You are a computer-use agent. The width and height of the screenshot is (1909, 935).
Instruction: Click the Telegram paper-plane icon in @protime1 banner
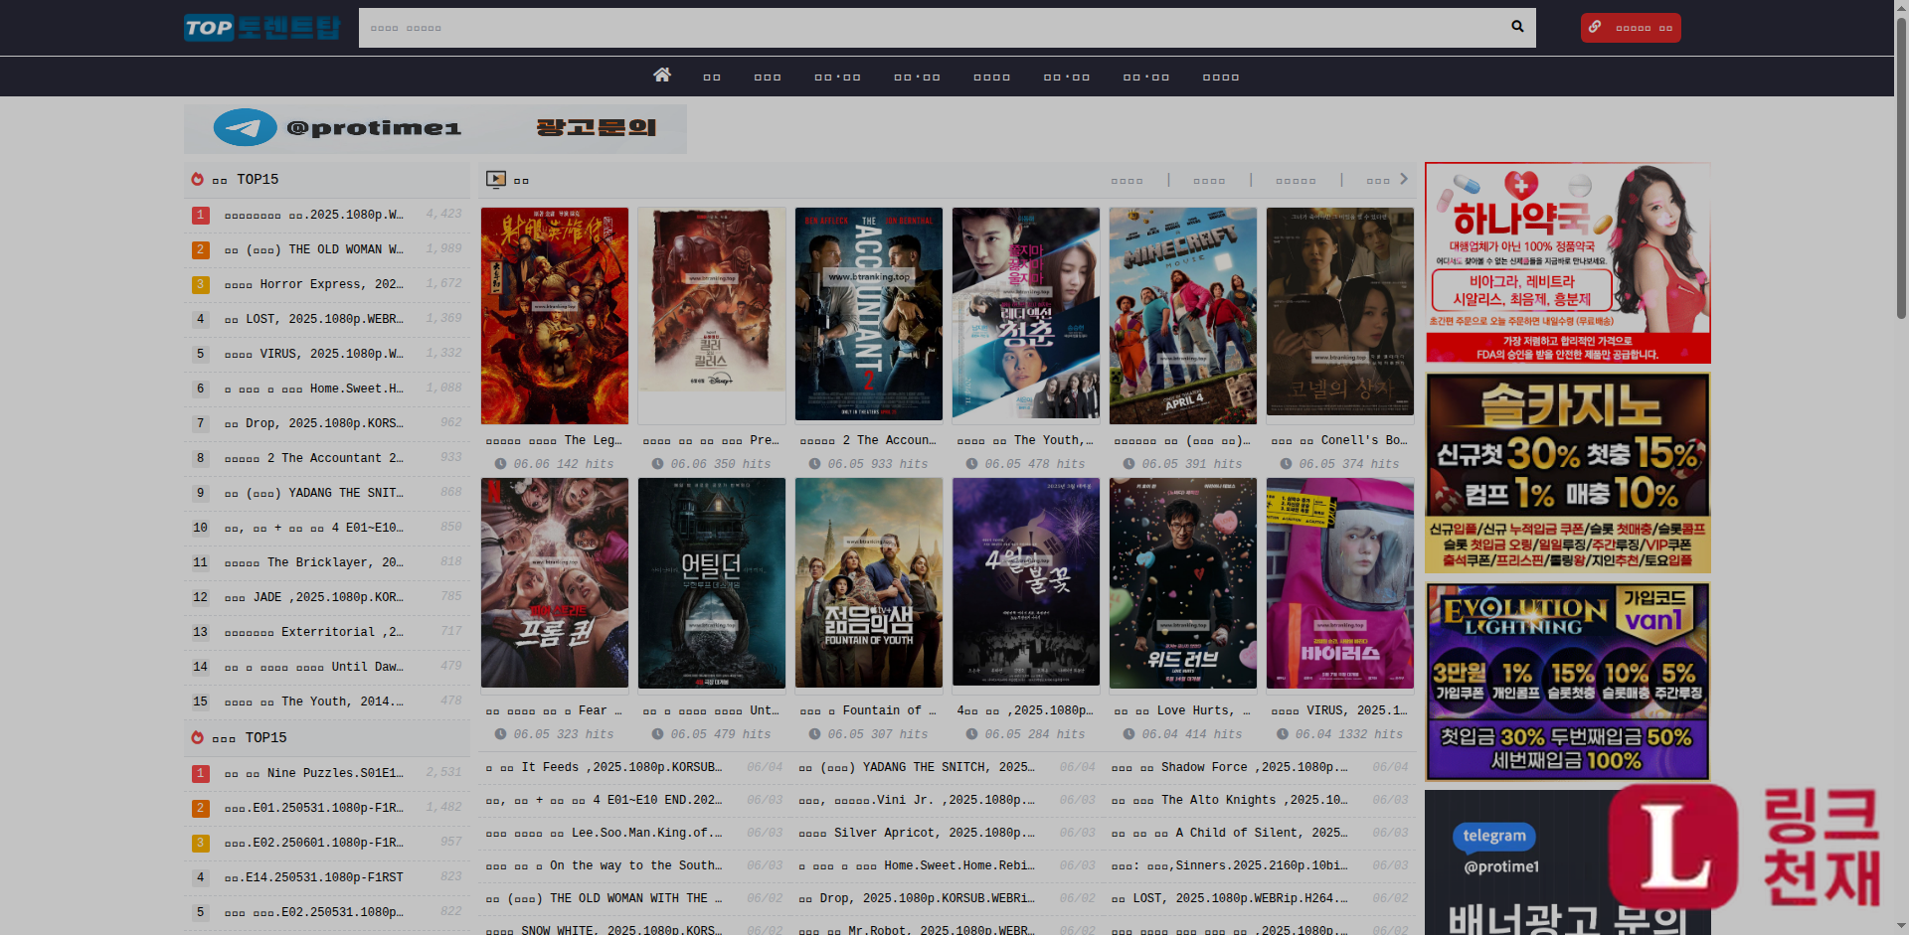(245, 128)
